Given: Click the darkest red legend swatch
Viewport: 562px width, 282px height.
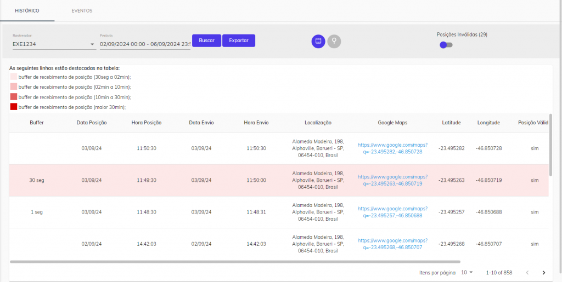Looking at the screenshot, I should (x=14, y=107).
